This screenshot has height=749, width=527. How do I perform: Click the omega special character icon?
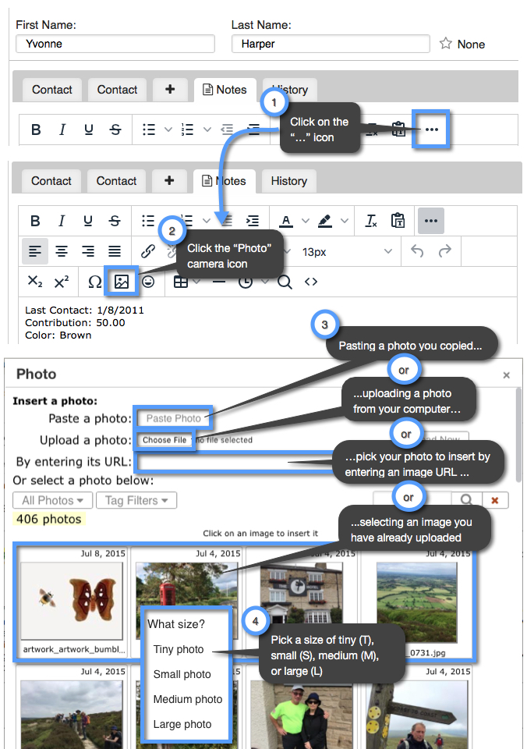[x=95, y=282]
